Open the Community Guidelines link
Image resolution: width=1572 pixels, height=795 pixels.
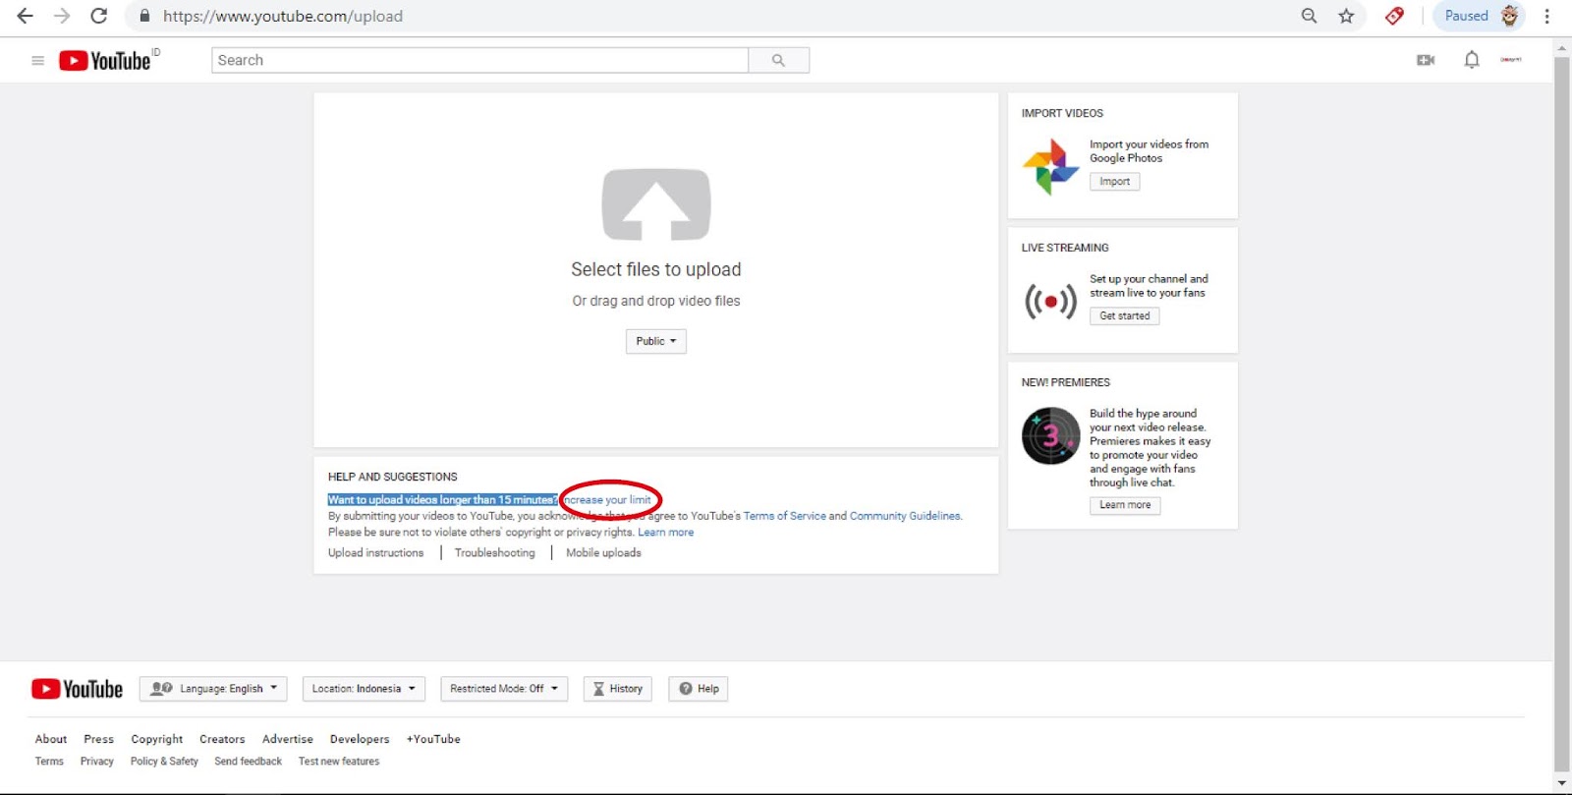pyautogui.click(x=905, y=516)
